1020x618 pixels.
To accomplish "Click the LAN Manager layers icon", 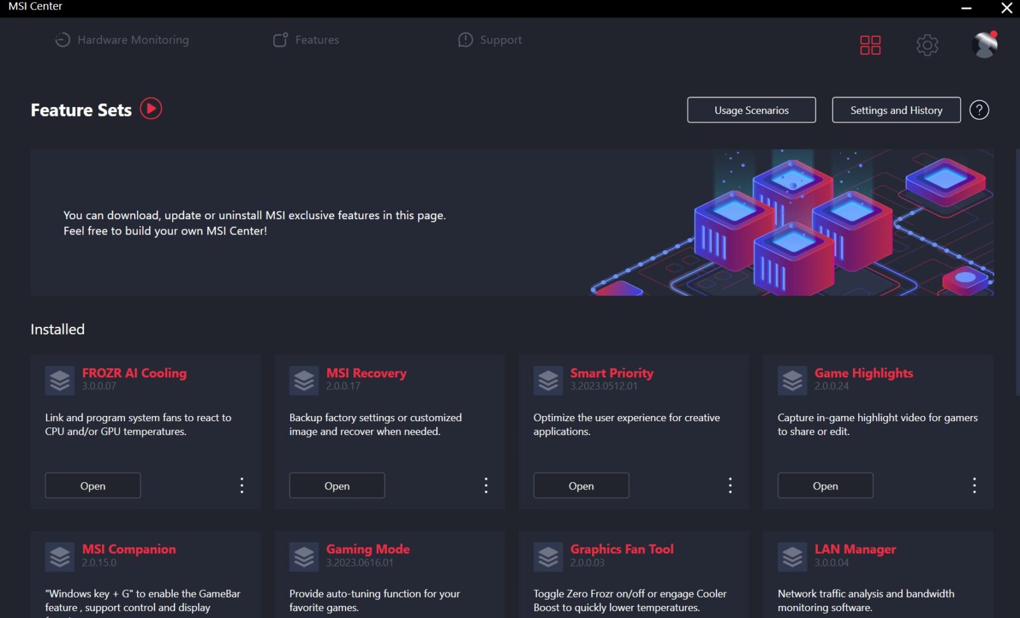I will click(792, 557).
